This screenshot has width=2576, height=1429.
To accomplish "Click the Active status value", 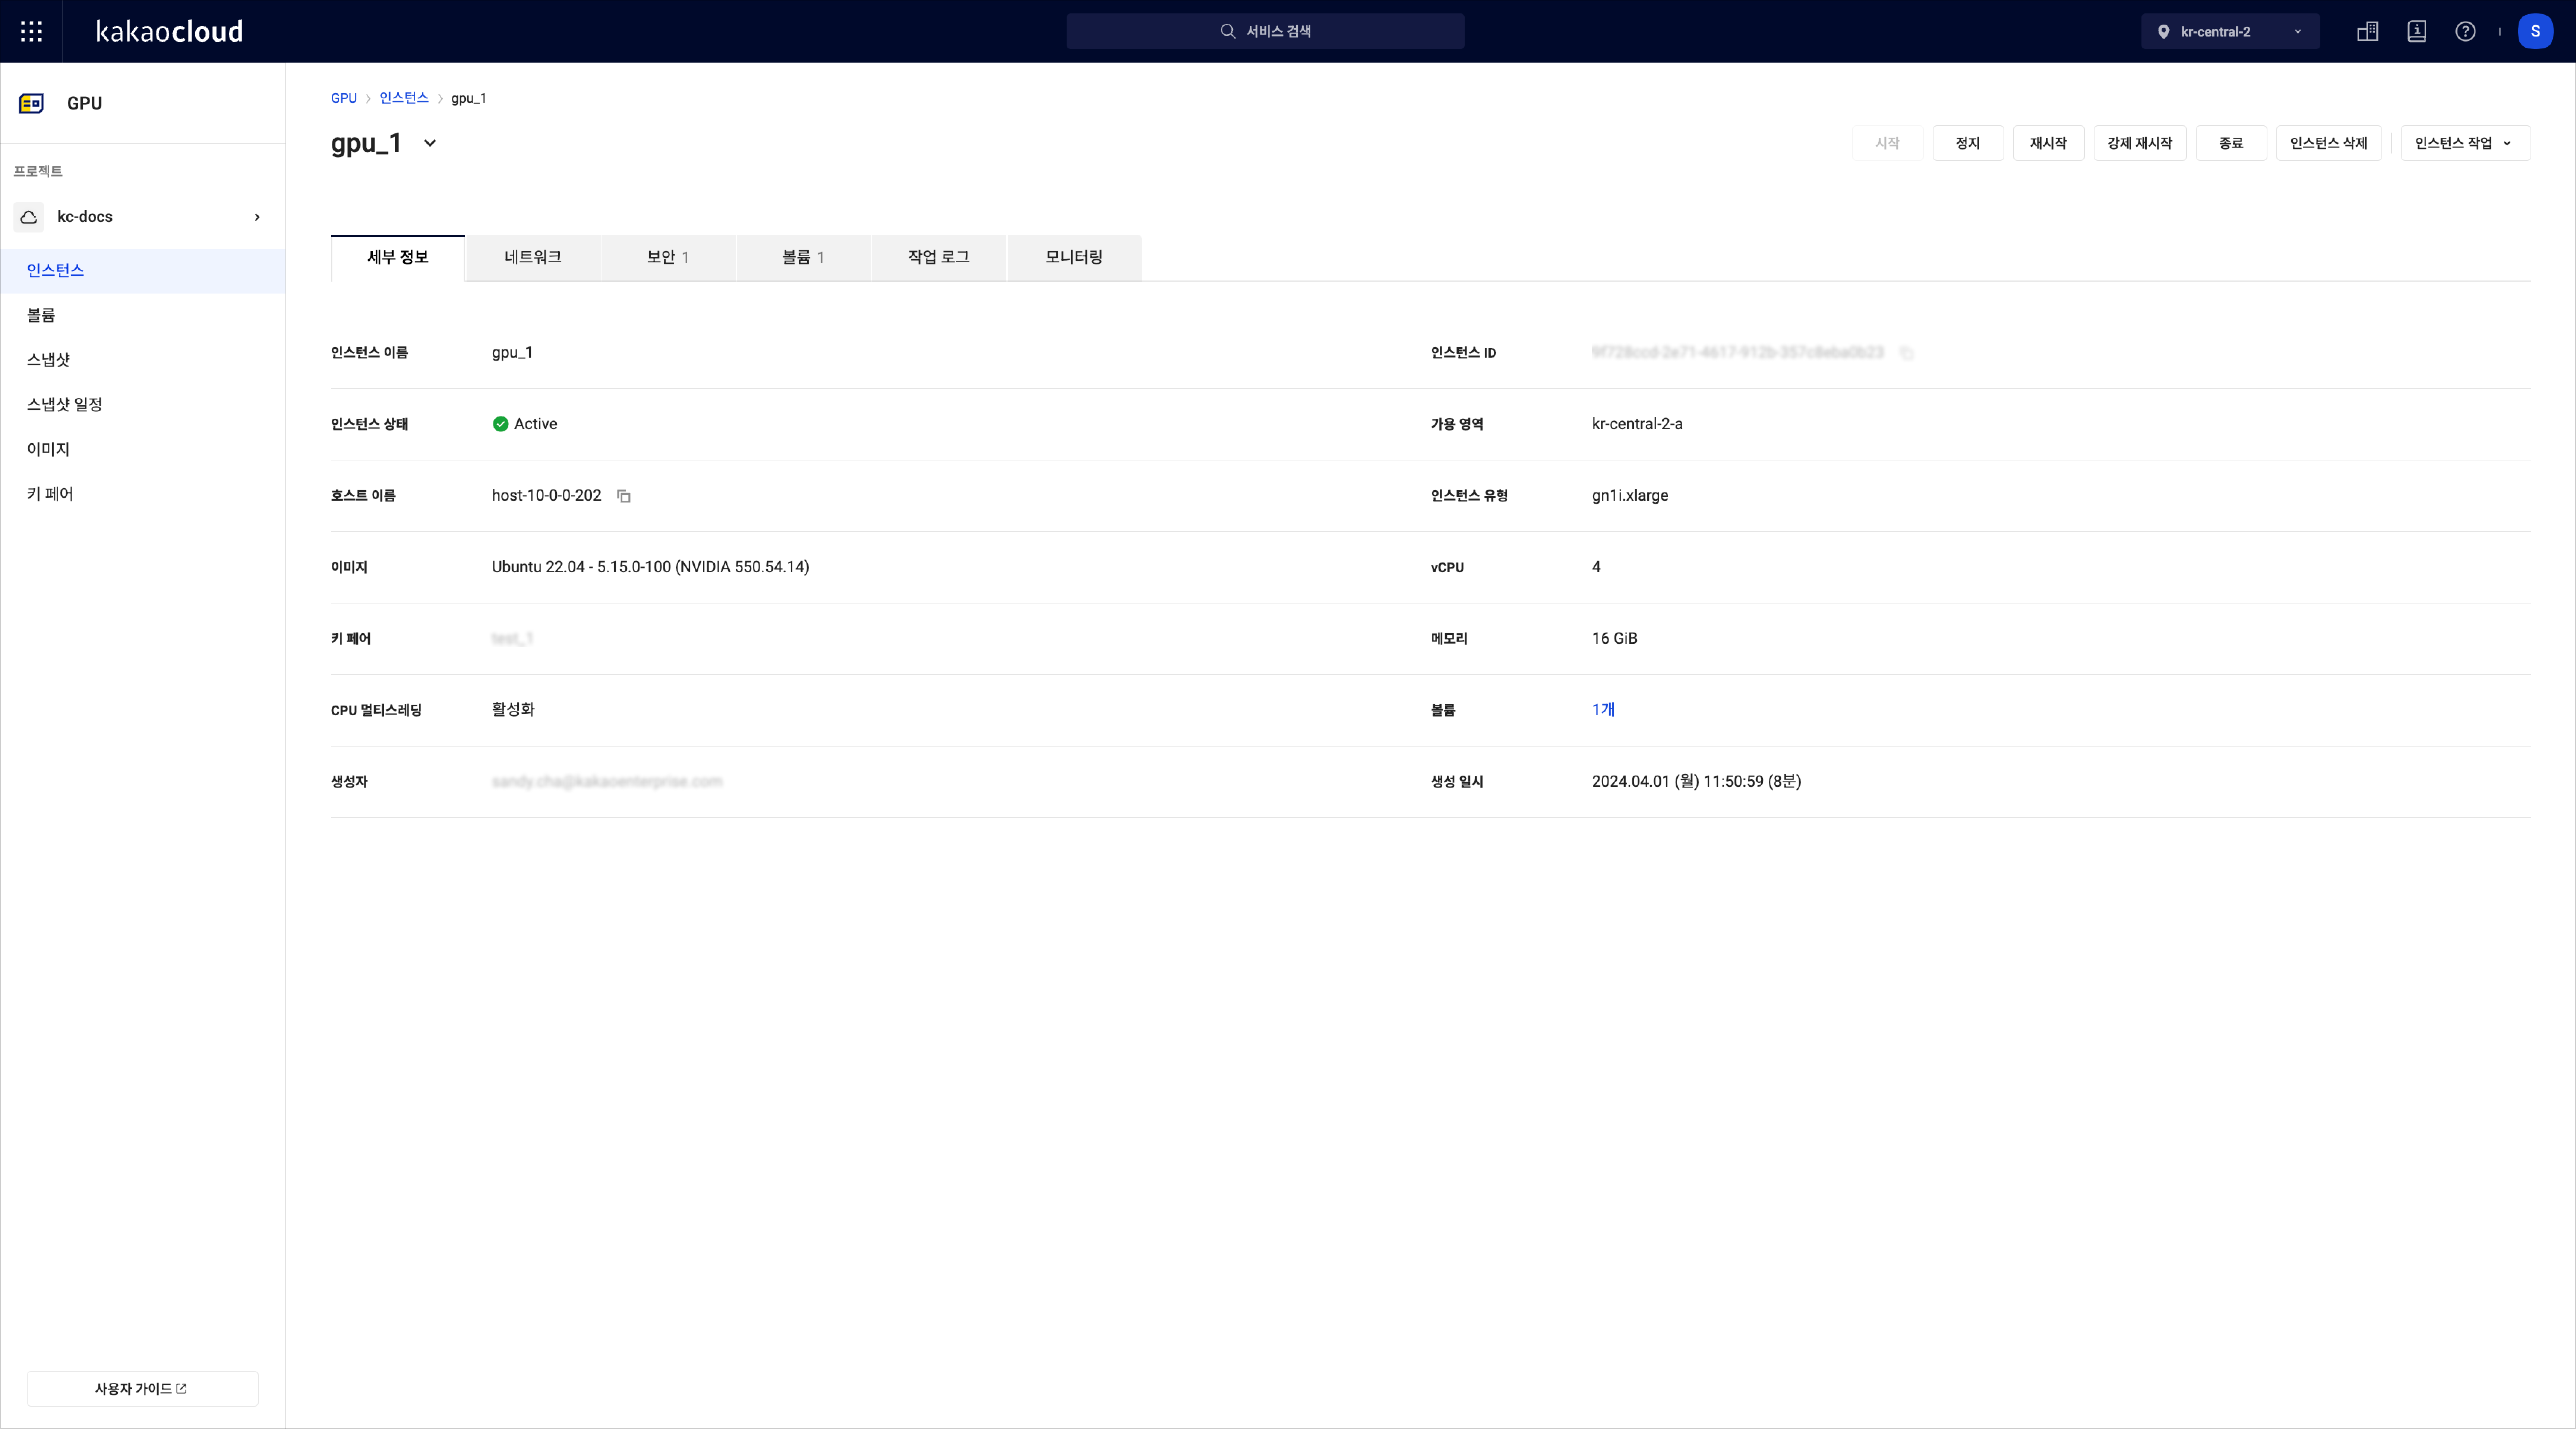I will (x=525, y=424).
